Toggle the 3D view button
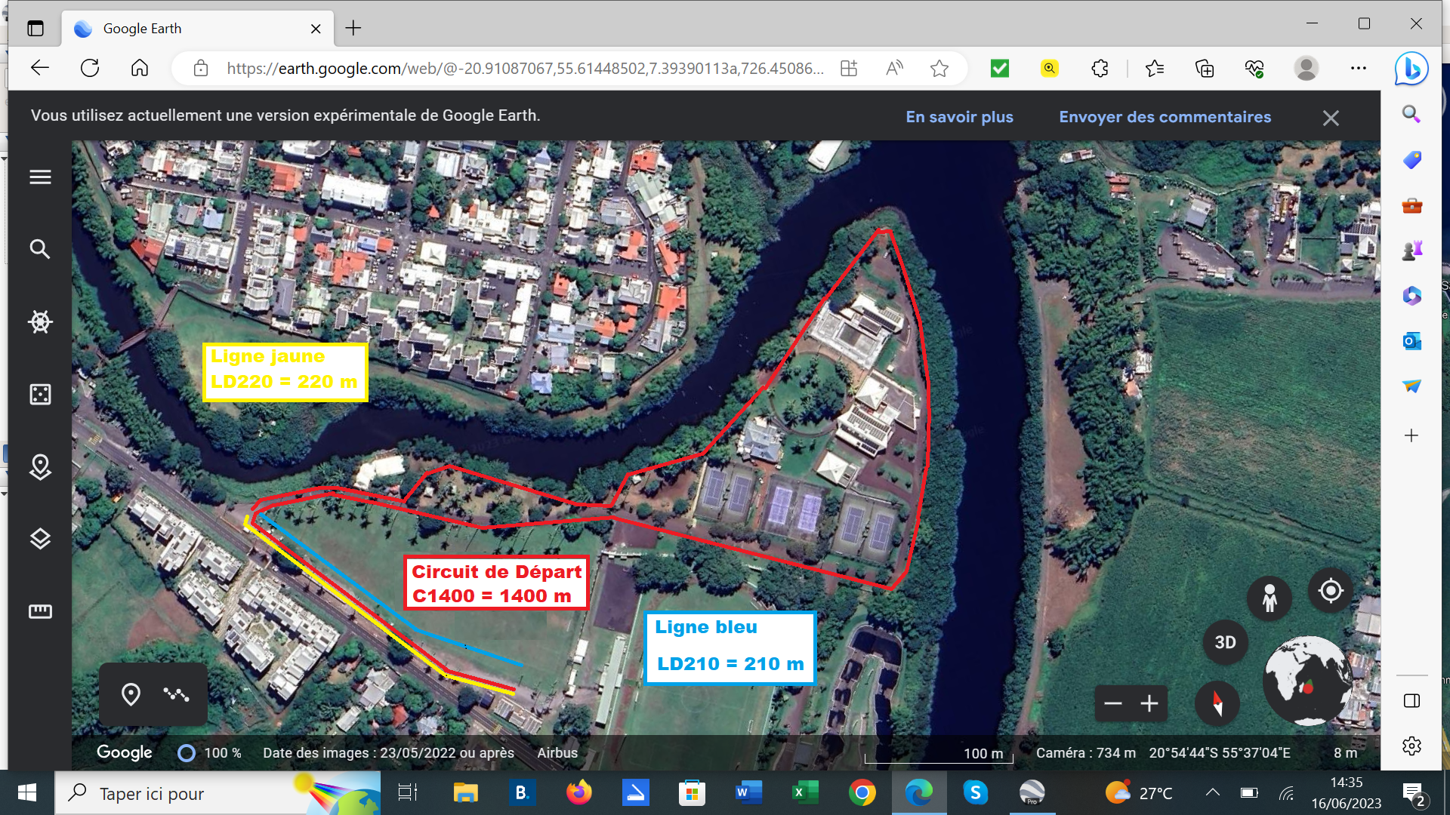This screenshot has height=815, width=1450. 1225,642
